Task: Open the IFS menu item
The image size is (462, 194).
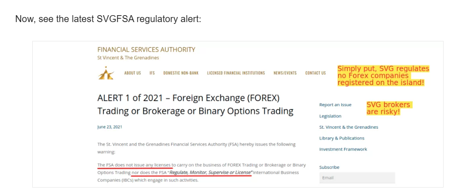Action: pyautogui.click(x=152, y=73)
